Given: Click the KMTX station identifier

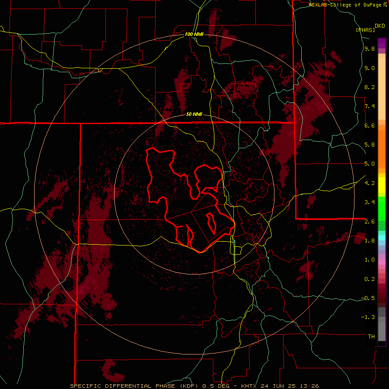Looking at the screenshot, I should [249, 386].
